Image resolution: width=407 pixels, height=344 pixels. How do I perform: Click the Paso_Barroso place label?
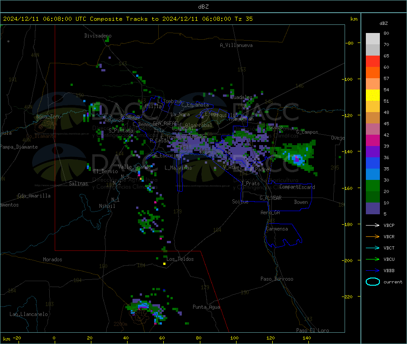pos(277,279)
